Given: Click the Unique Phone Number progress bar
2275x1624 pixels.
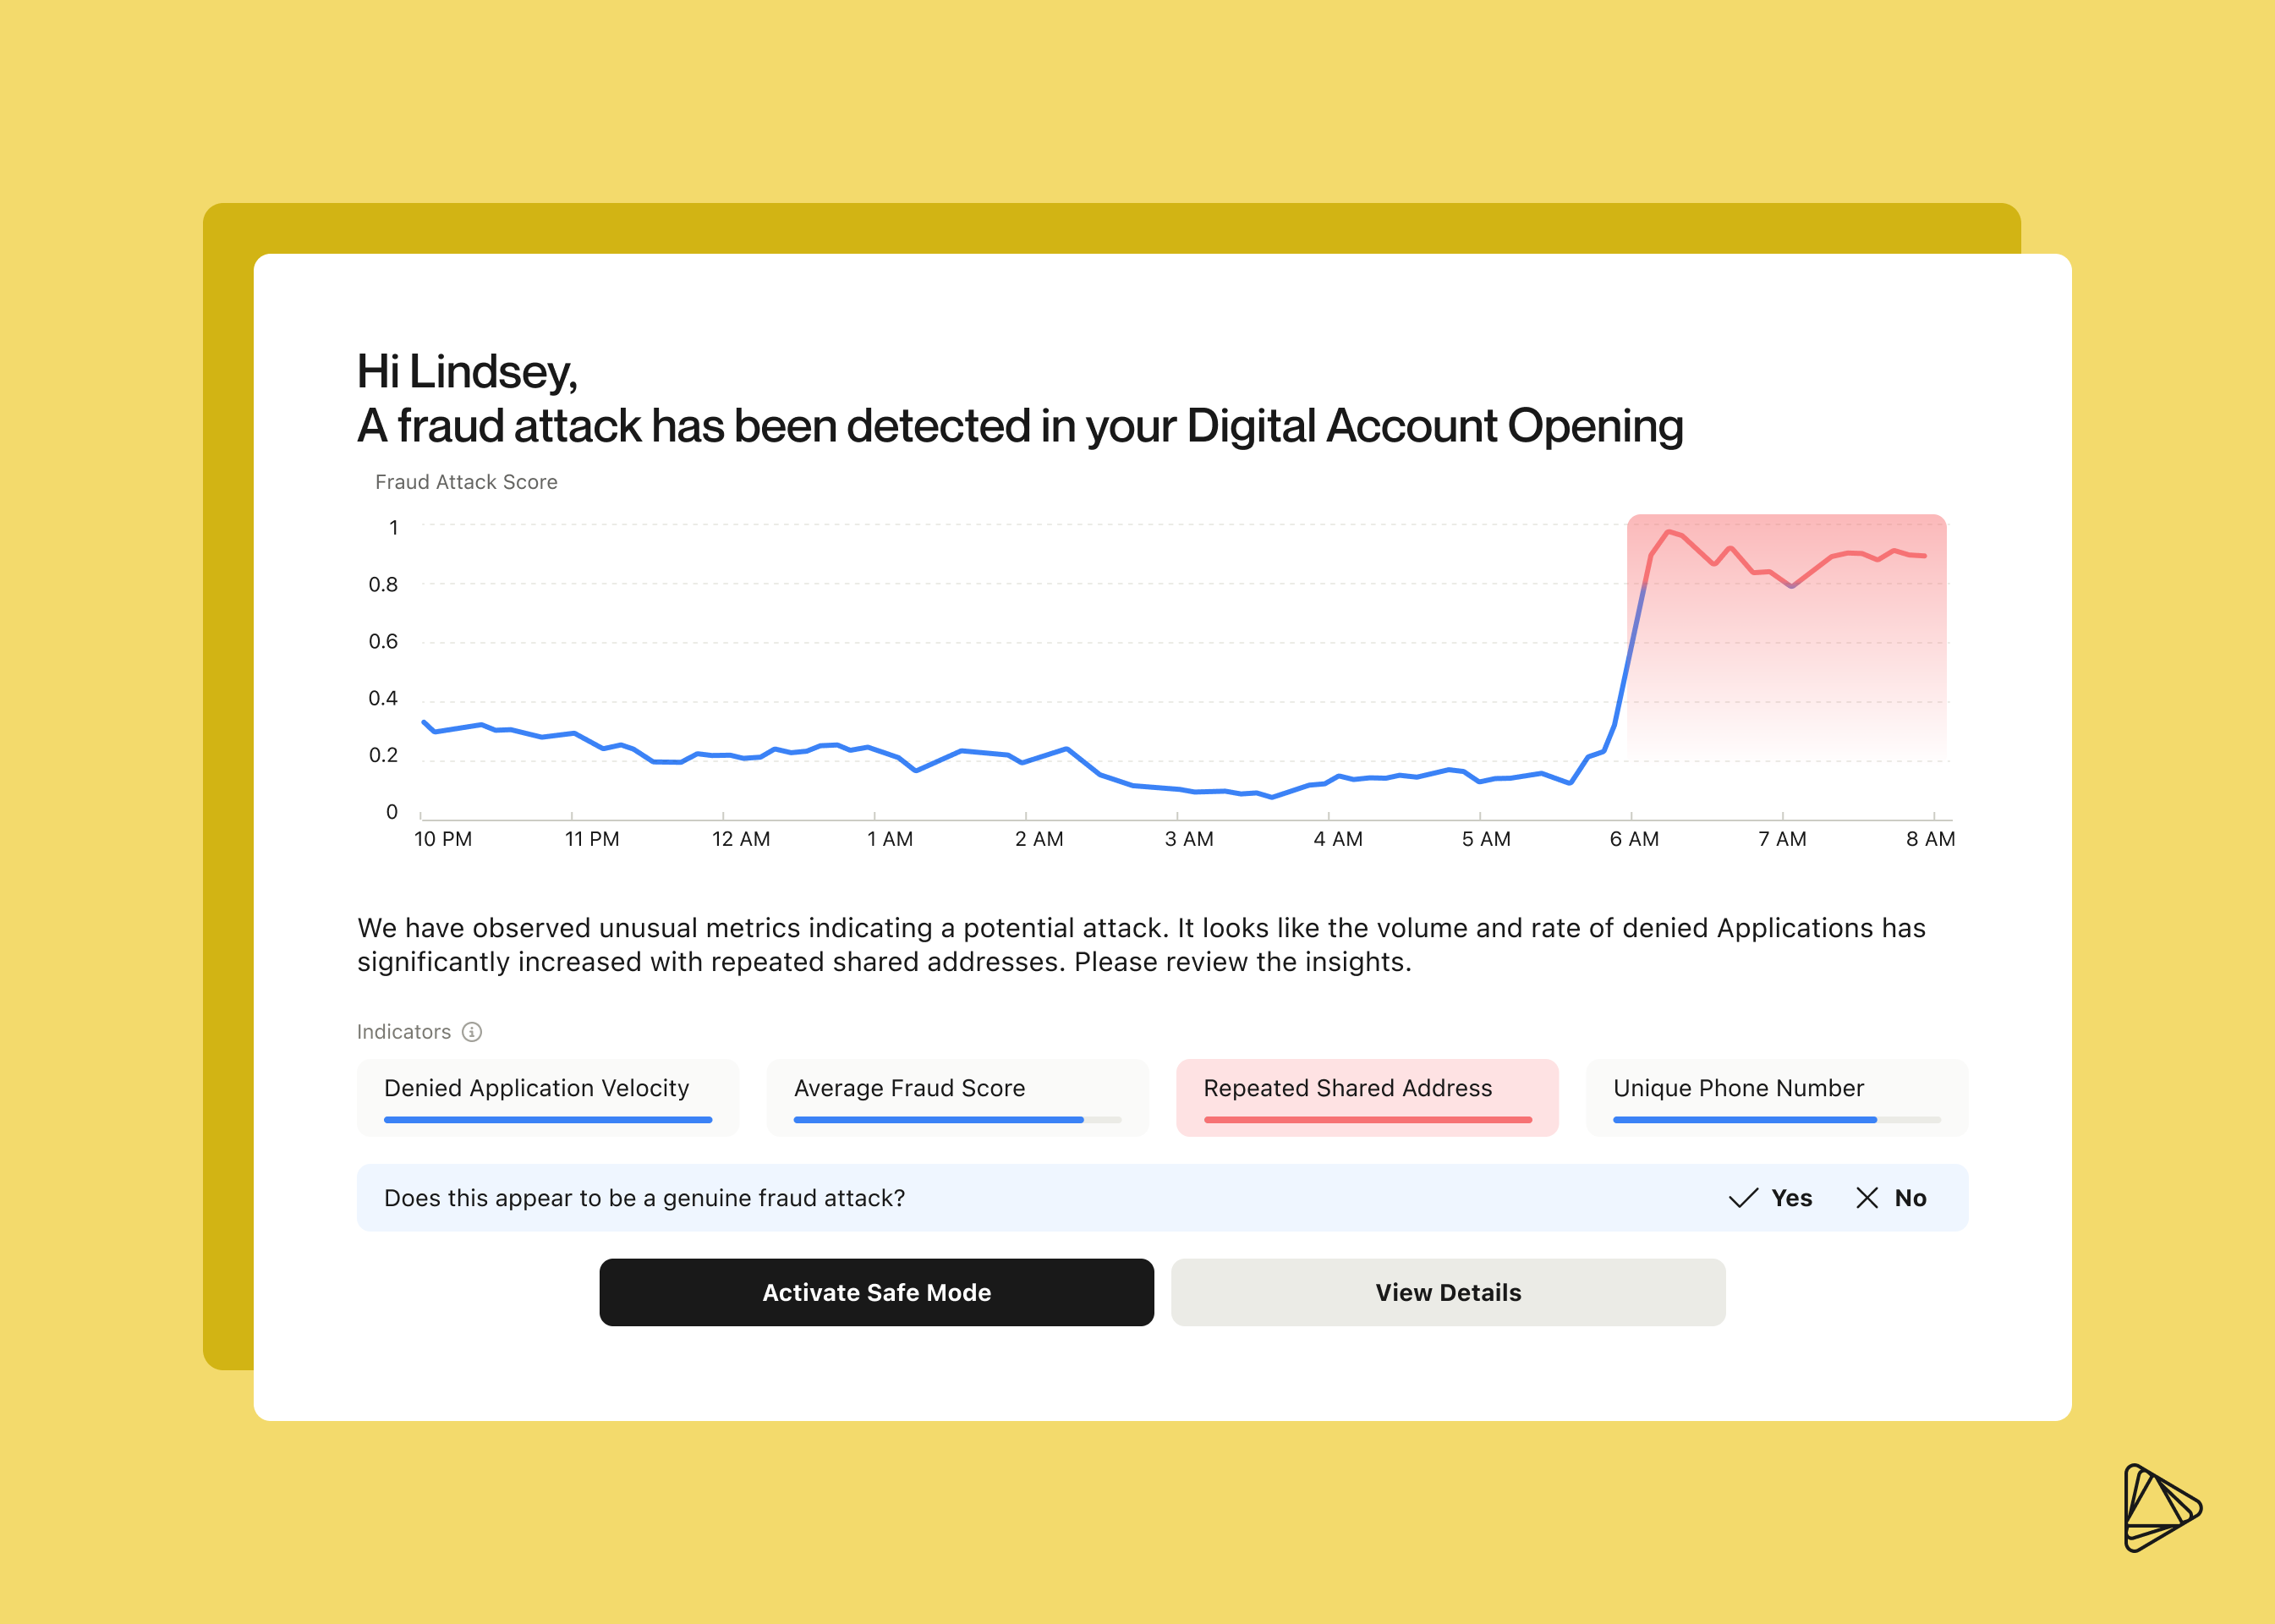Looking at the screenshot, I should point(1776,1120).
